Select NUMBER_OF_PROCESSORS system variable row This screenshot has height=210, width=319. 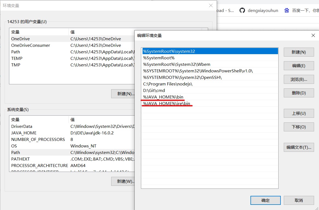(72, 140)
